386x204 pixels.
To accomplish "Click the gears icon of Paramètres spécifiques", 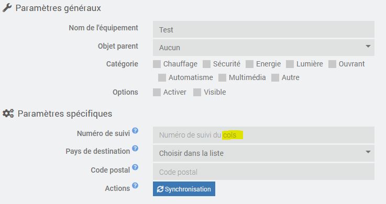I will (x=8, y=114).
